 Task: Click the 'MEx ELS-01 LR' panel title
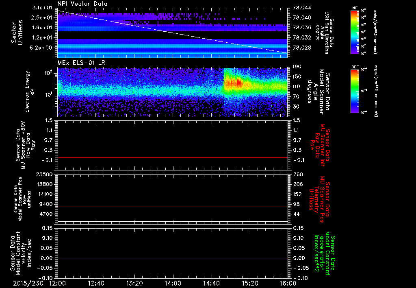point(81,63)
